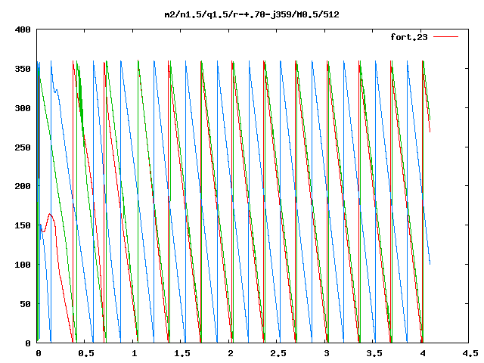Click the blue curve's end point near 100
484x363 pixels.
pyautogui.click(x=430, y=263)
